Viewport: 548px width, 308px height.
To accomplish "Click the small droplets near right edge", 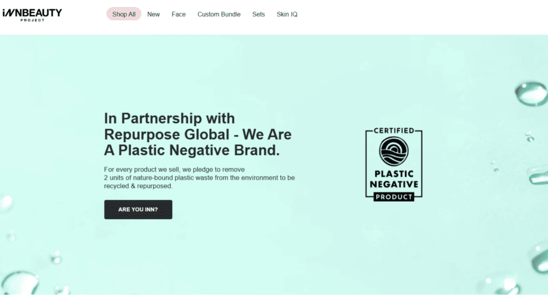I will pyautogui.click(x=530, y=136).
